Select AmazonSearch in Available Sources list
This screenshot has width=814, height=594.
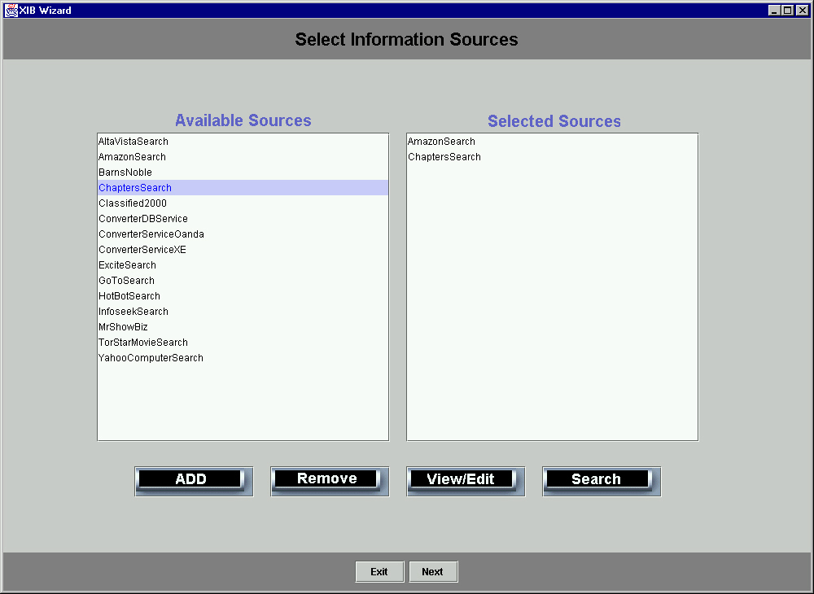coord(243,157)
